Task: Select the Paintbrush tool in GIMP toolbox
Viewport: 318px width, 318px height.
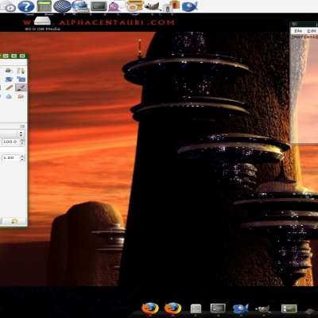Action: (21, 87)
